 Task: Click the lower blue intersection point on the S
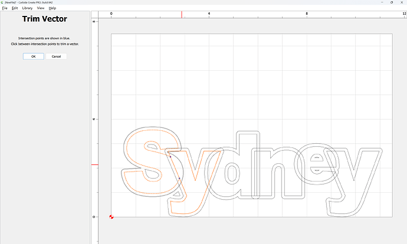click(x=179, y=178)
